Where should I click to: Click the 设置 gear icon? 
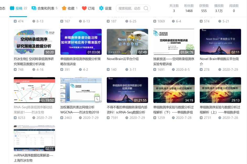[101, 8]
